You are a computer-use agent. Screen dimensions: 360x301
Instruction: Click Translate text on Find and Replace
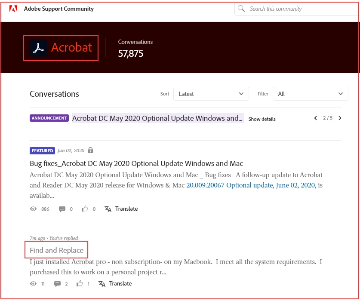click(x=120, y=284)
